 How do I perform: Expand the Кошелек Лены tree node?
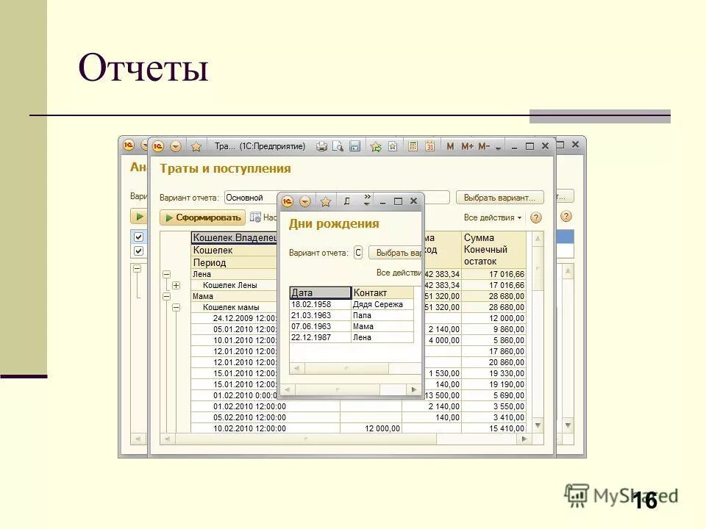tap(176, 284)
